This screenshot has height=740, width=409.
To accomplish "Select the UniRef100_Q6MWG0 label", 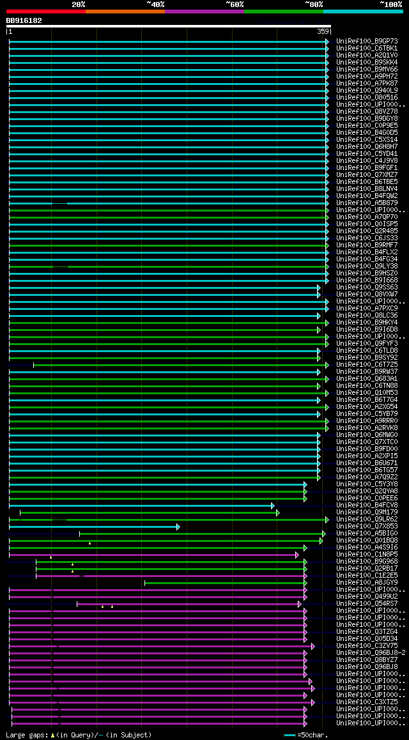I will click(x=367, y=435).
